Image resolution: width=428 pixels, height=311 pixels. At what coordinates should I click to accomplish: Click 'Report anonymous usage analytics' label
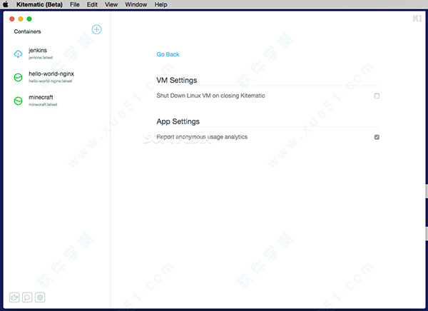pos(202,137)
